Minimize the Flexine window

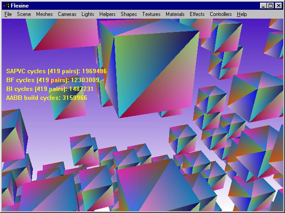tap(263, 6)
